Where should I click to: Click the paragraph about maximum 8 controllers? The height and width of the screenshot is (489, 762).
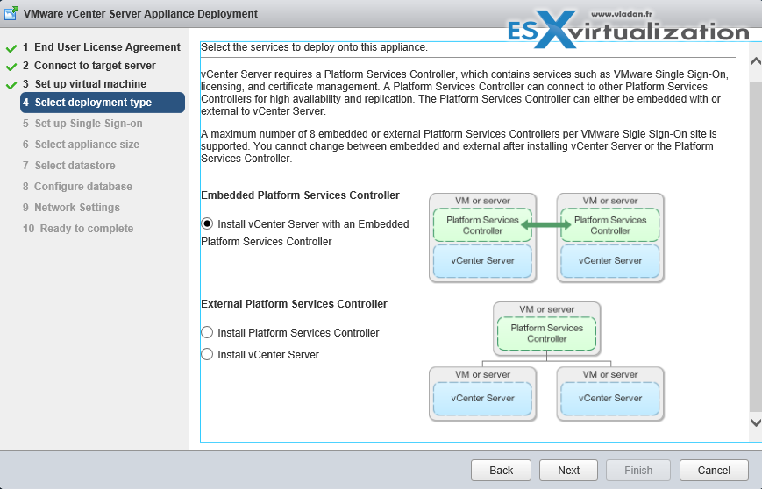pyautogui.click(x=459, y=146)
